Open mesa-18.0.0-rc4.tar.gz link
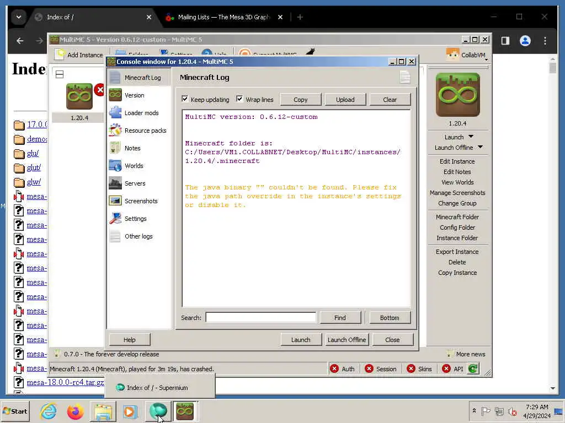This screenshot has width=565, height=423. pyautogui.click(x=65, y=382)
